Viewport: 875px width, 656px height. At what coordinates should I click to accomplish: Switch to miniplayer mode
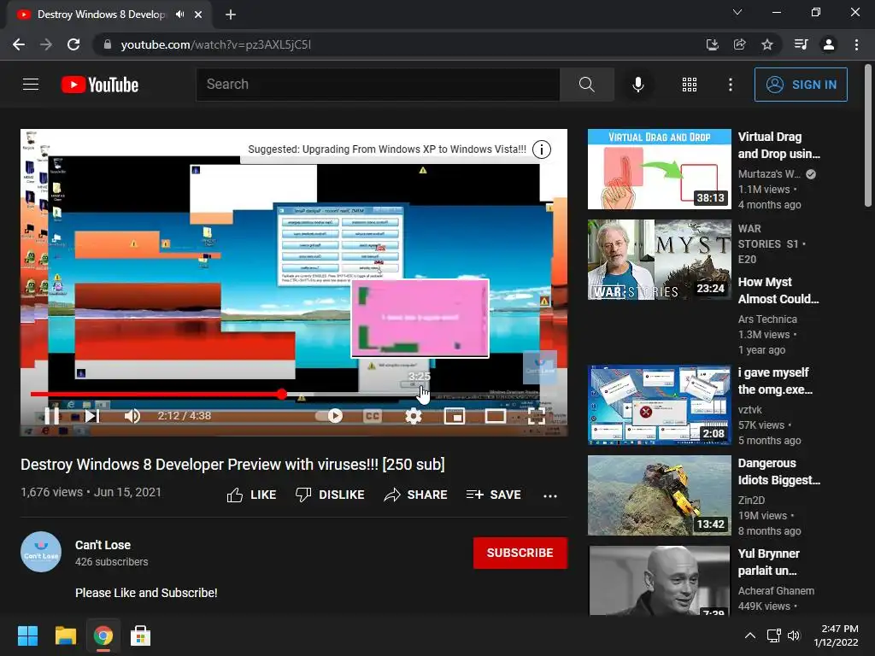pos(455,416)
